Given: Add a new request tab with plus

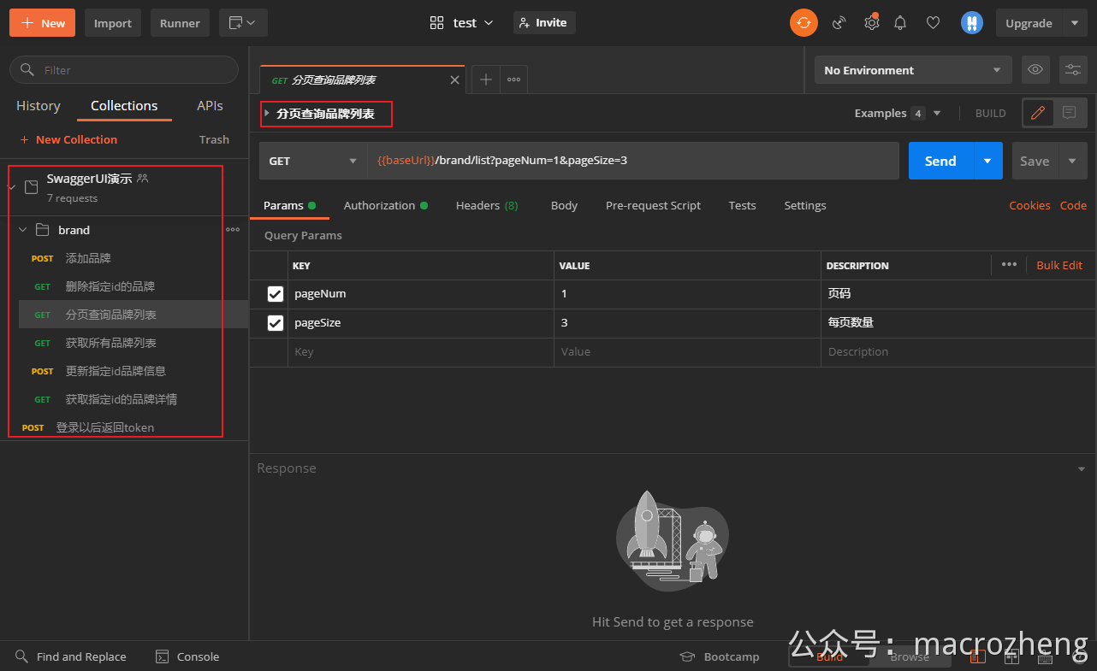Looking at the screenshot, I should point(486,79).
